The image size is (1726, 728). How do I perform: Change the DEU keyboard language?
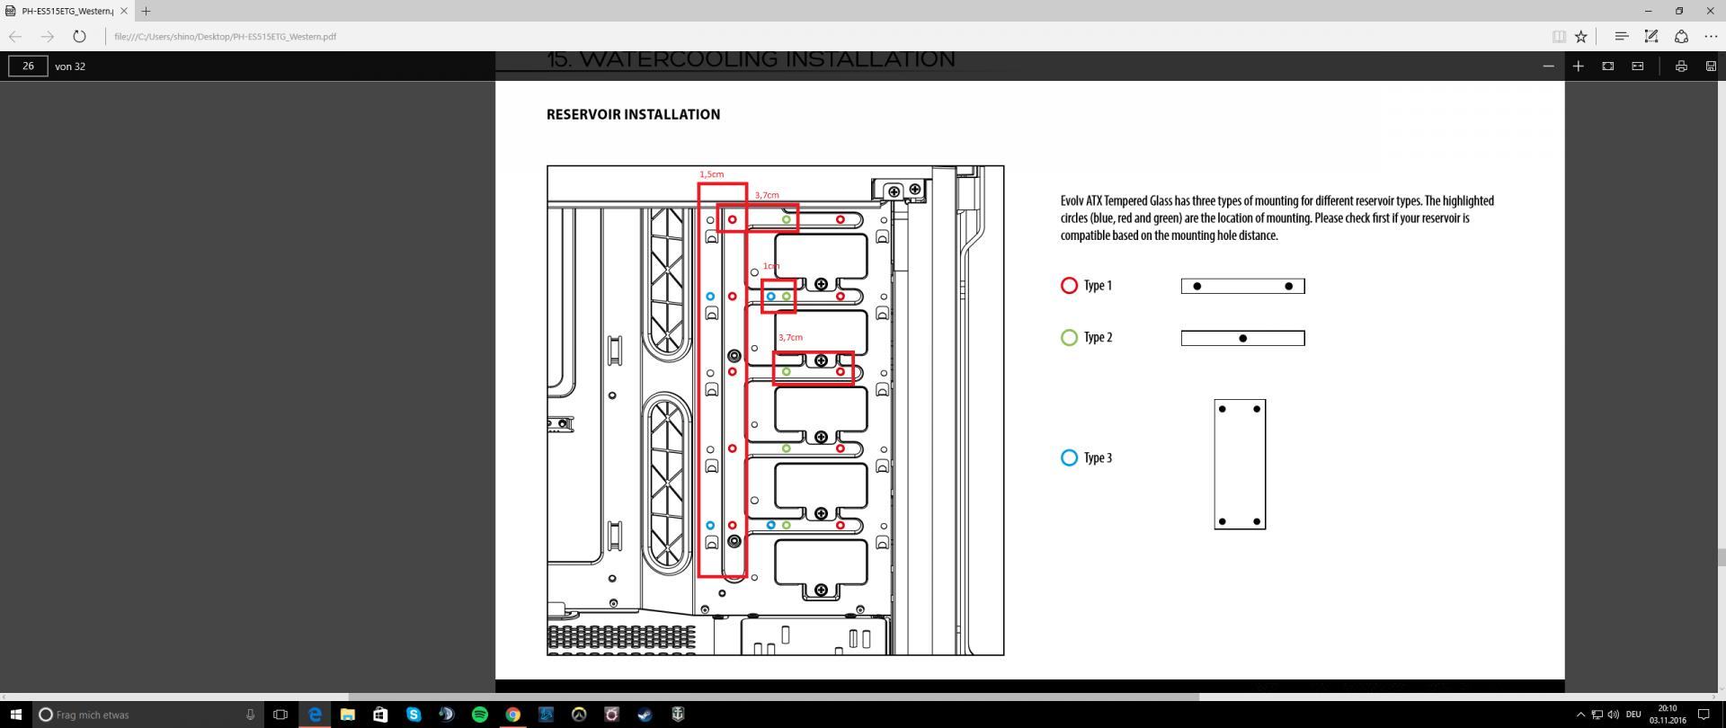point(1633,715)
